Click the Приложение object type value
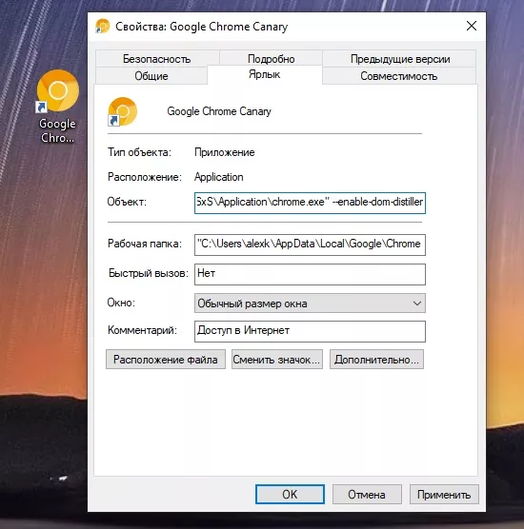Image resolution: width=524 pixels, height=529 pixels. point(224,152)
